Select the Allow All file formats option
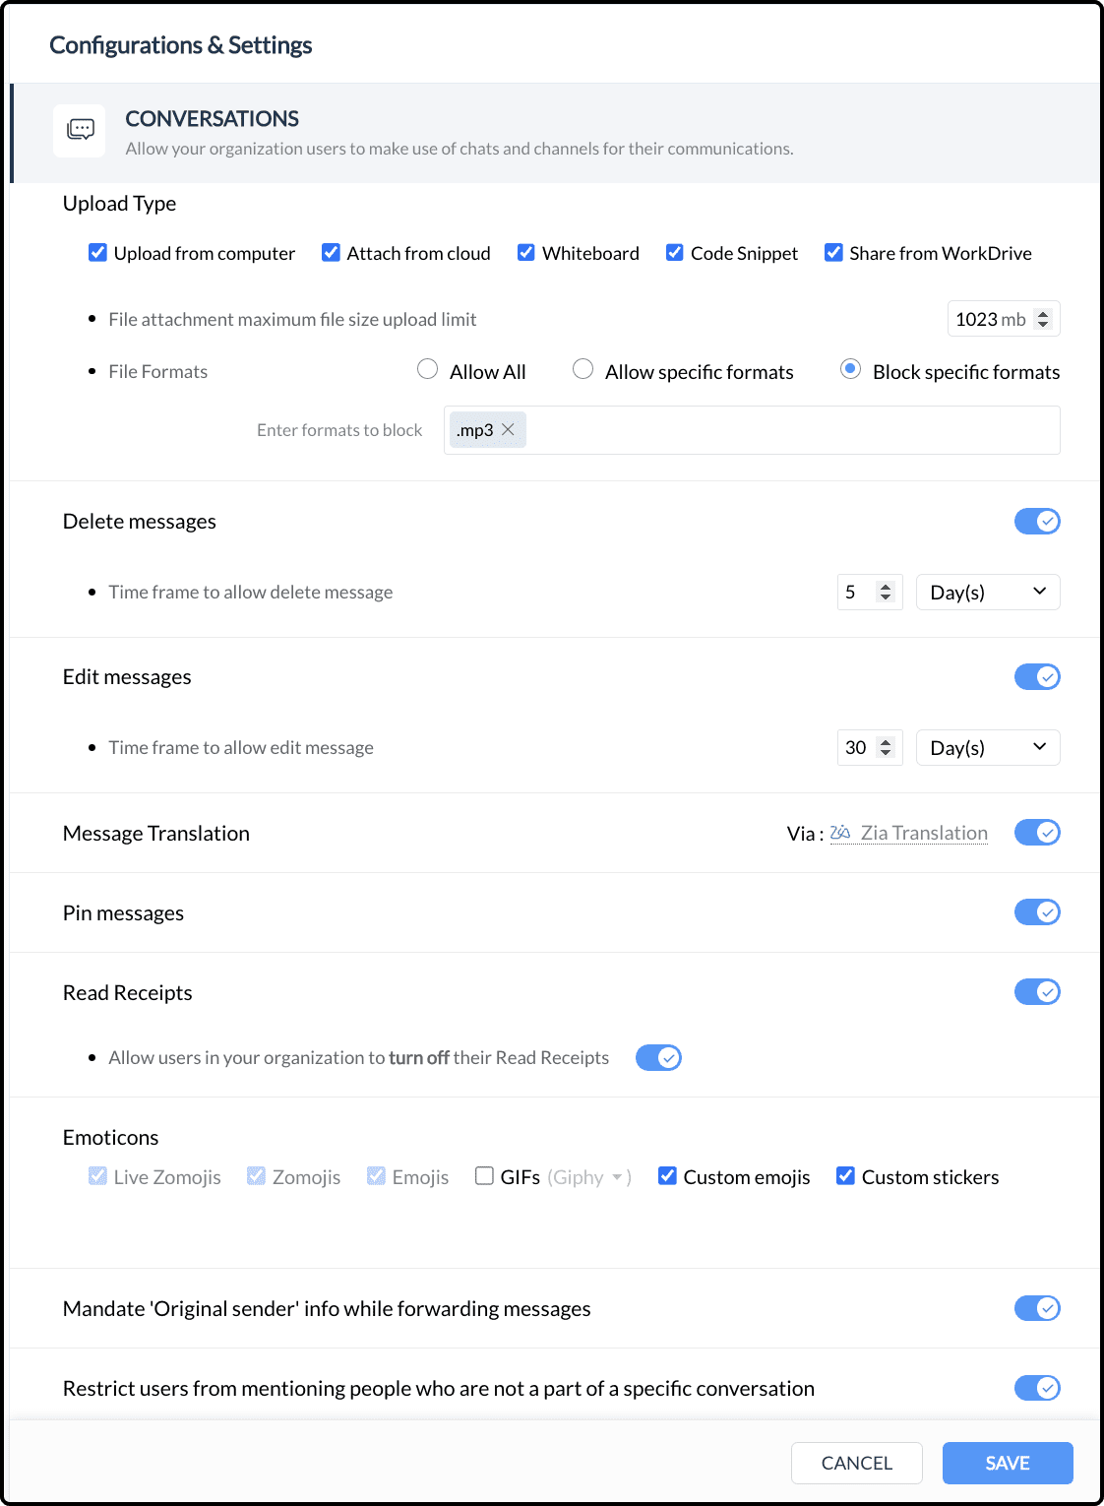This screenshot has width=1104, height=1506. (427, 369)
